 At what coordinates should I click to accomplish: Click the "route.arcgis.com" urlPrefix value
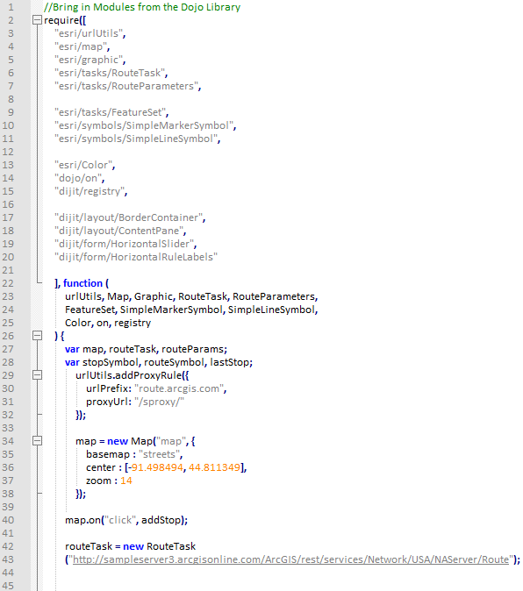point(179,388)
